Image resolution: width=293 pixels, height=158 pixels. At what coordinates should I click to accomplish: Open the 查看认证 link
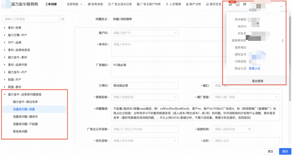coord(254,69)
